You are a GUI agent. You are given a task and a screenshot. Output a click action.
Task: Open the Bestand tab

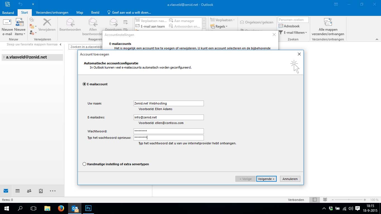click(x=8, y=13)
